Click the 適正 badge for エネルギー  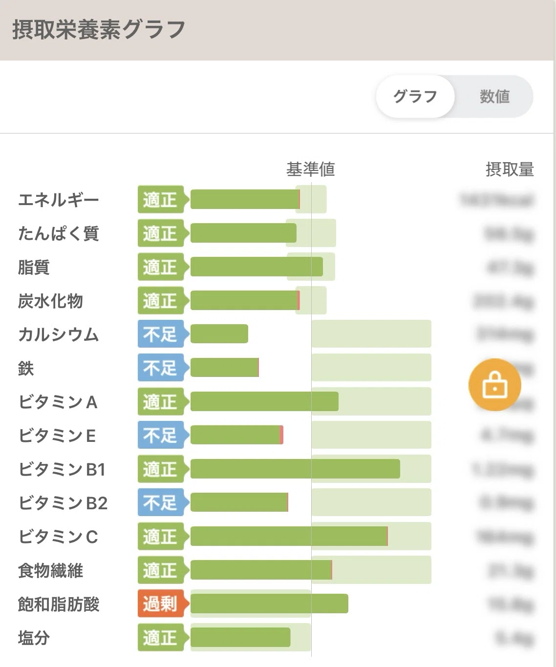[x=161, y=199]
